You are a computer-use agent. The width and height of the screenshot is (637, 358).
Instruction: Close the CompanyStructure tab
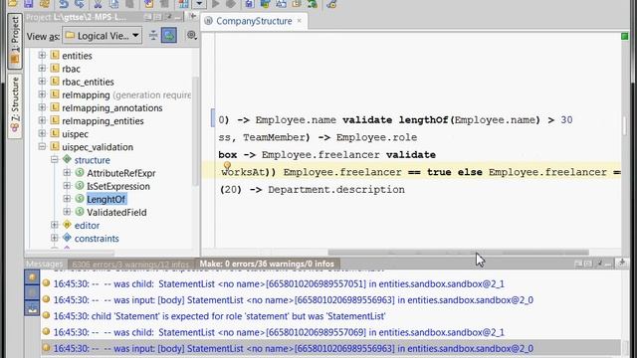click(x=300, y=21)
